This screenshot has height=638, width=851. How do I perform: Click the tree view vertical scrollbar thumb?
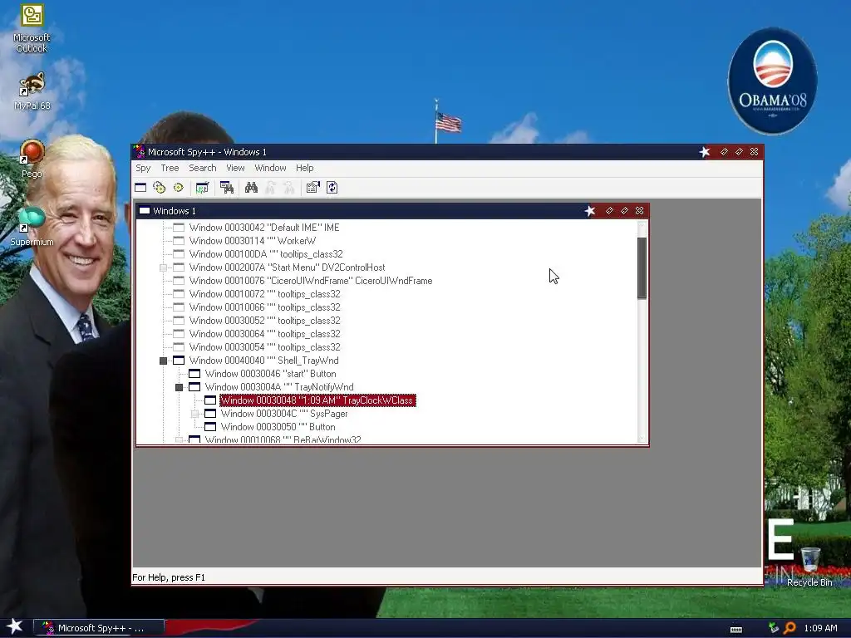(x=642, y=268)
